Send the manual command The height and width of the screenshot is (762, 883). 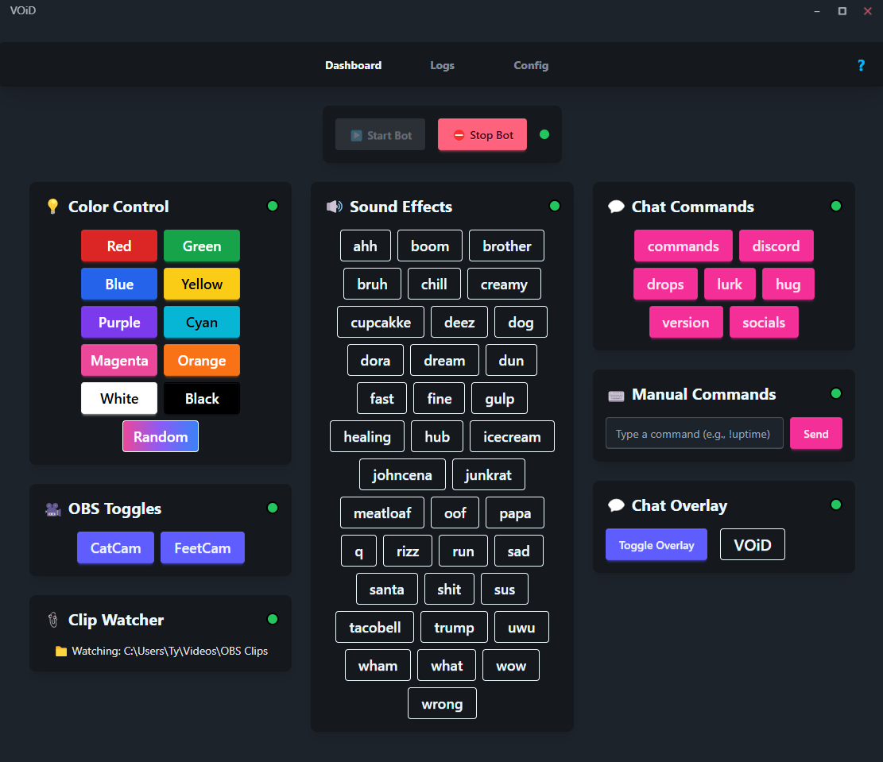816,433
